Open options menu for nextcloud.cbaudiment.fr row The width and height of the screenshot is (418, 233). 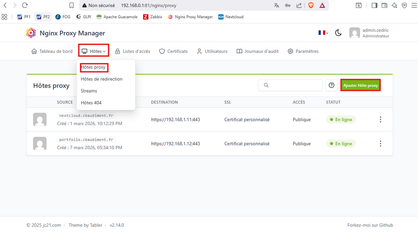coord(380,120)
